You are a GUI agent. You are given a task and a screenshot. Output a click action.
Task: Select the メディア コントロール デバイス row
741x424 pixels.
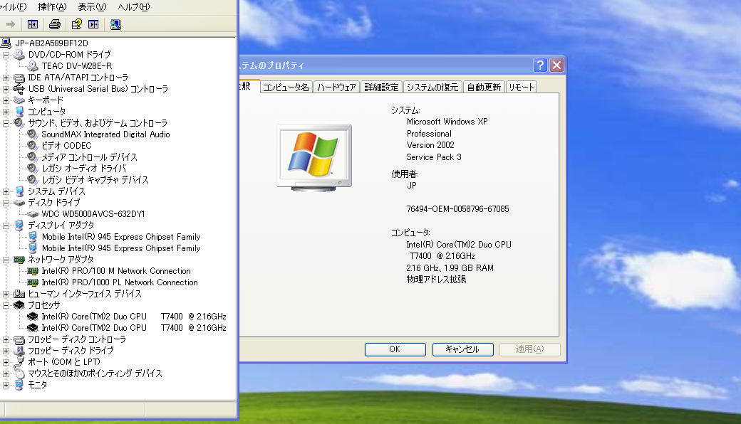89,157
